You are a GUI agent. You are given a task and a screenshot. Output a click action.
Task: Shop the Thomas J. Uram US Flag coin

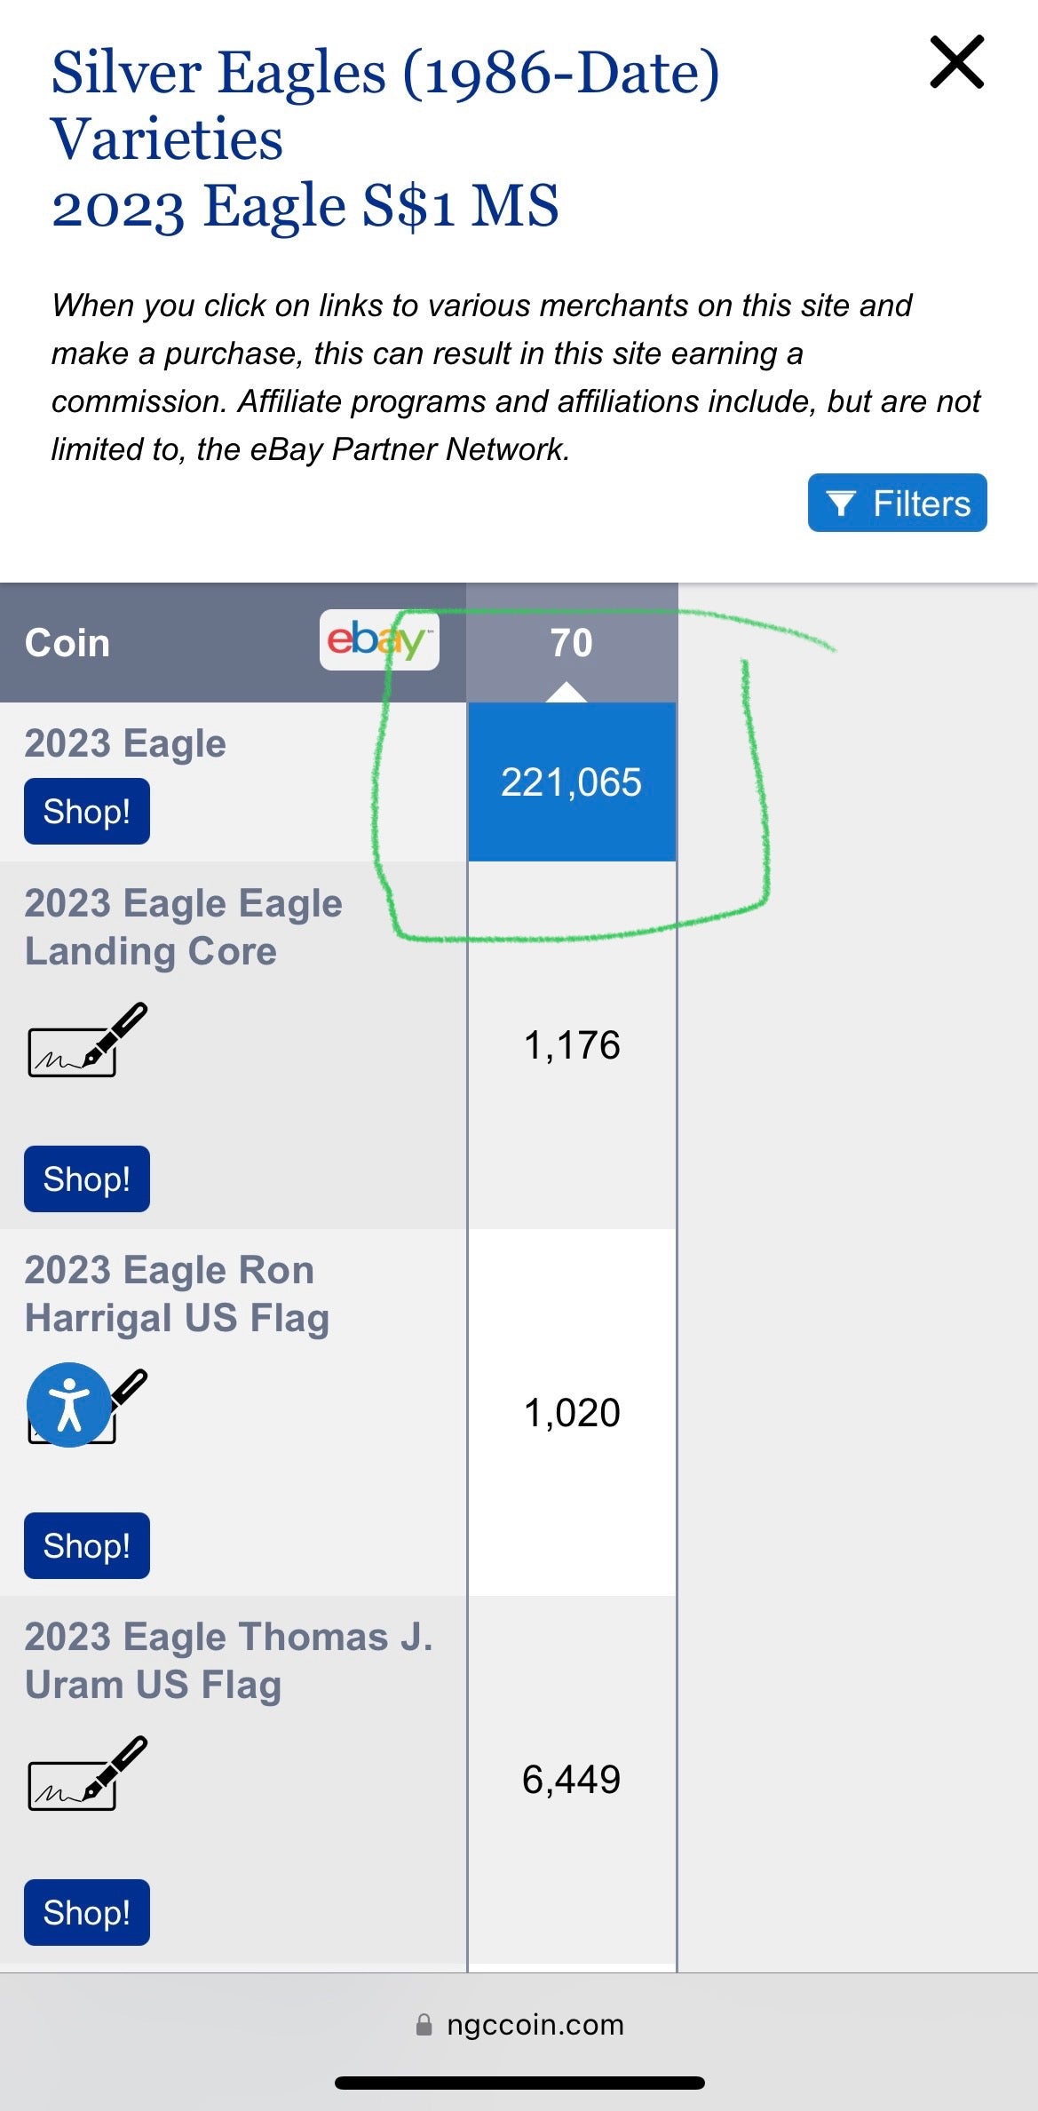coord(87,1913)
